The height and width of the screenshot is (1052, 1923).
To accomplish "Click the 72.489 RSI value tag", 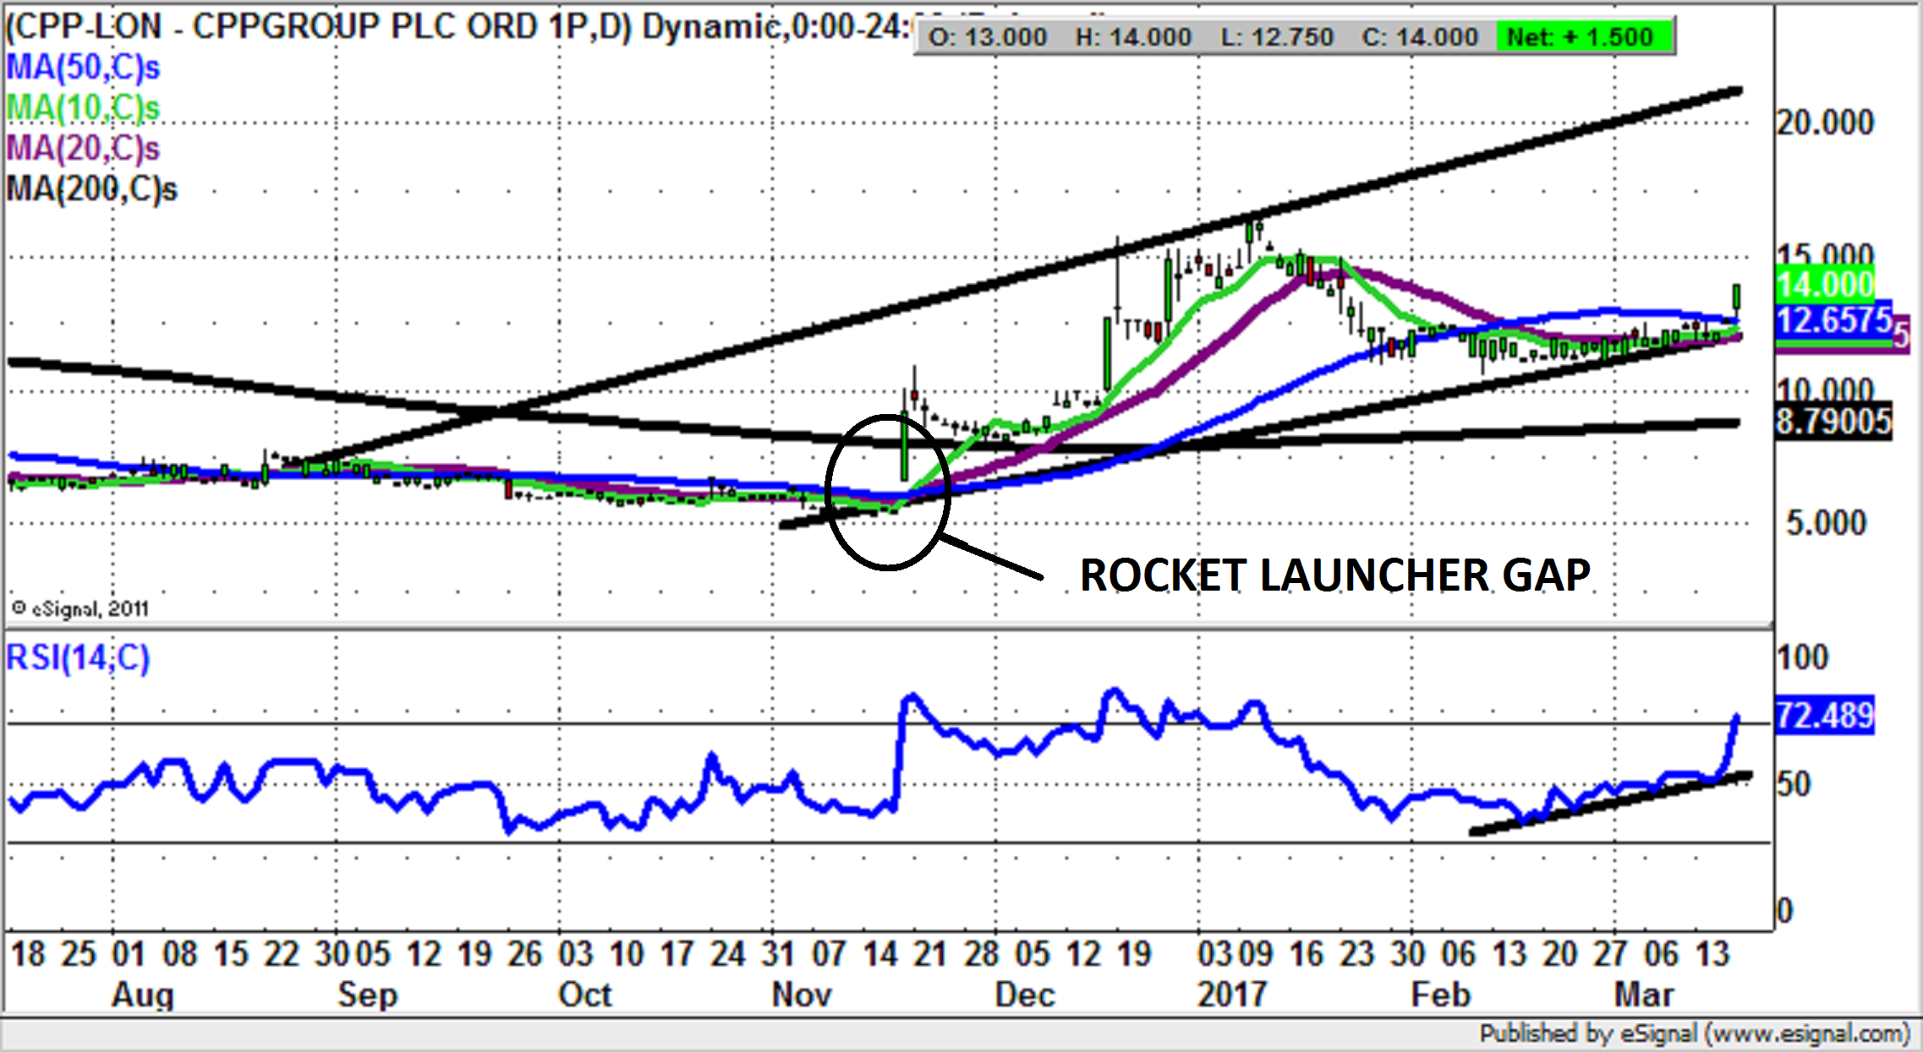I will (1824, 716).
